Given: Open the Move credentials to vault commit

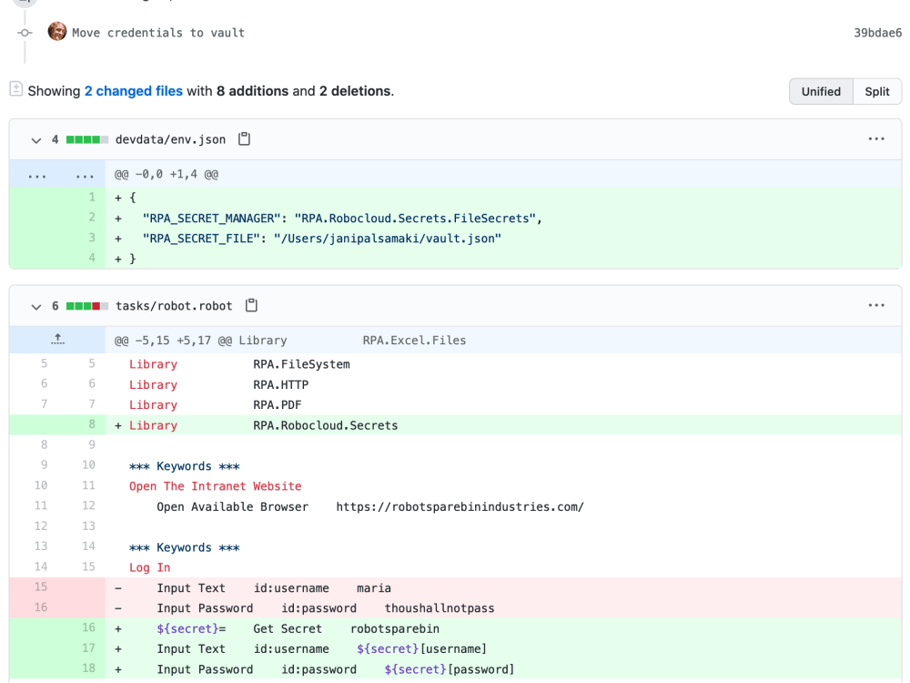Looking at the screenshot, I should (x=158, y=33).
